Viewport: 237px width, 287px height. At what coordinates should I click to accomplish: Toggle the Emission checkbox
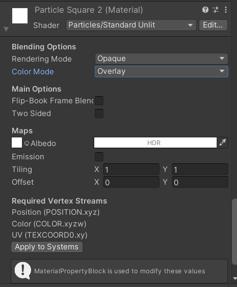(x=99, y=157)
